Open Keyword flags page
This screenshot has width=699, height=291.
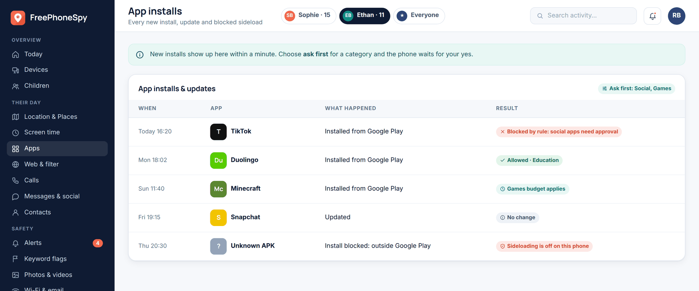pyautogui.click(x=57, y=259)
